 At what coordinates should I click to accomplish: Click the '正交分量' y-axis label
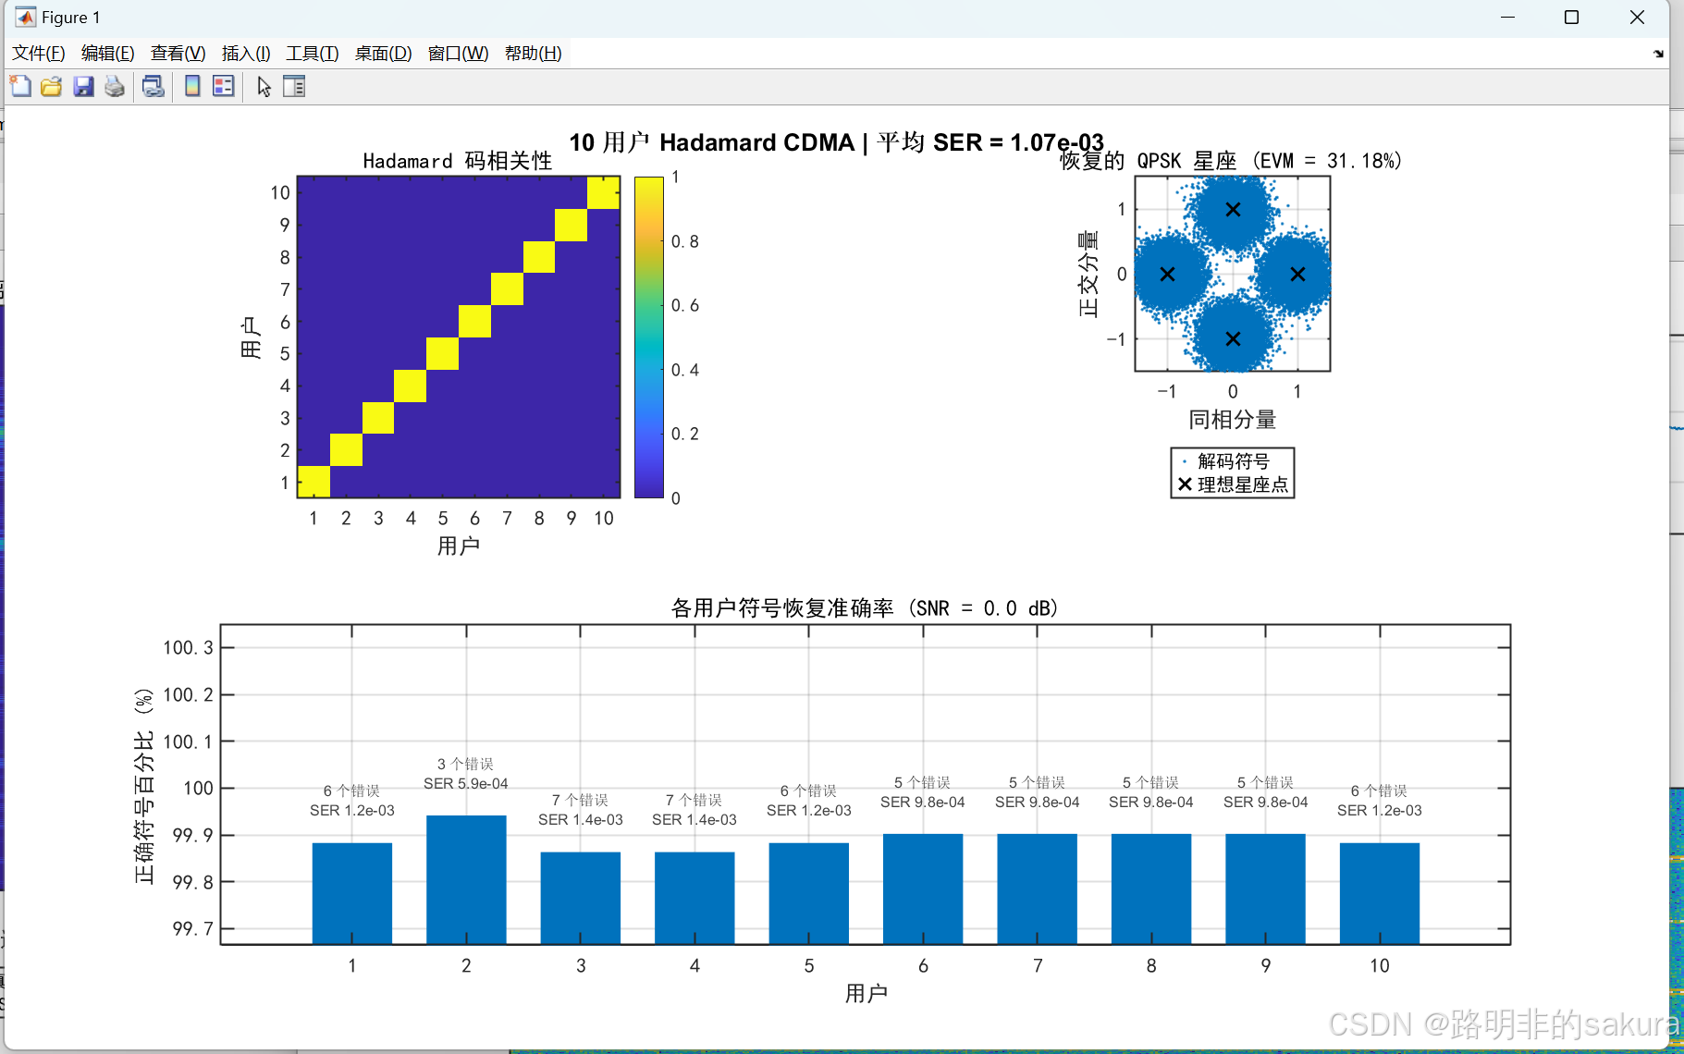click(1088, 274)
